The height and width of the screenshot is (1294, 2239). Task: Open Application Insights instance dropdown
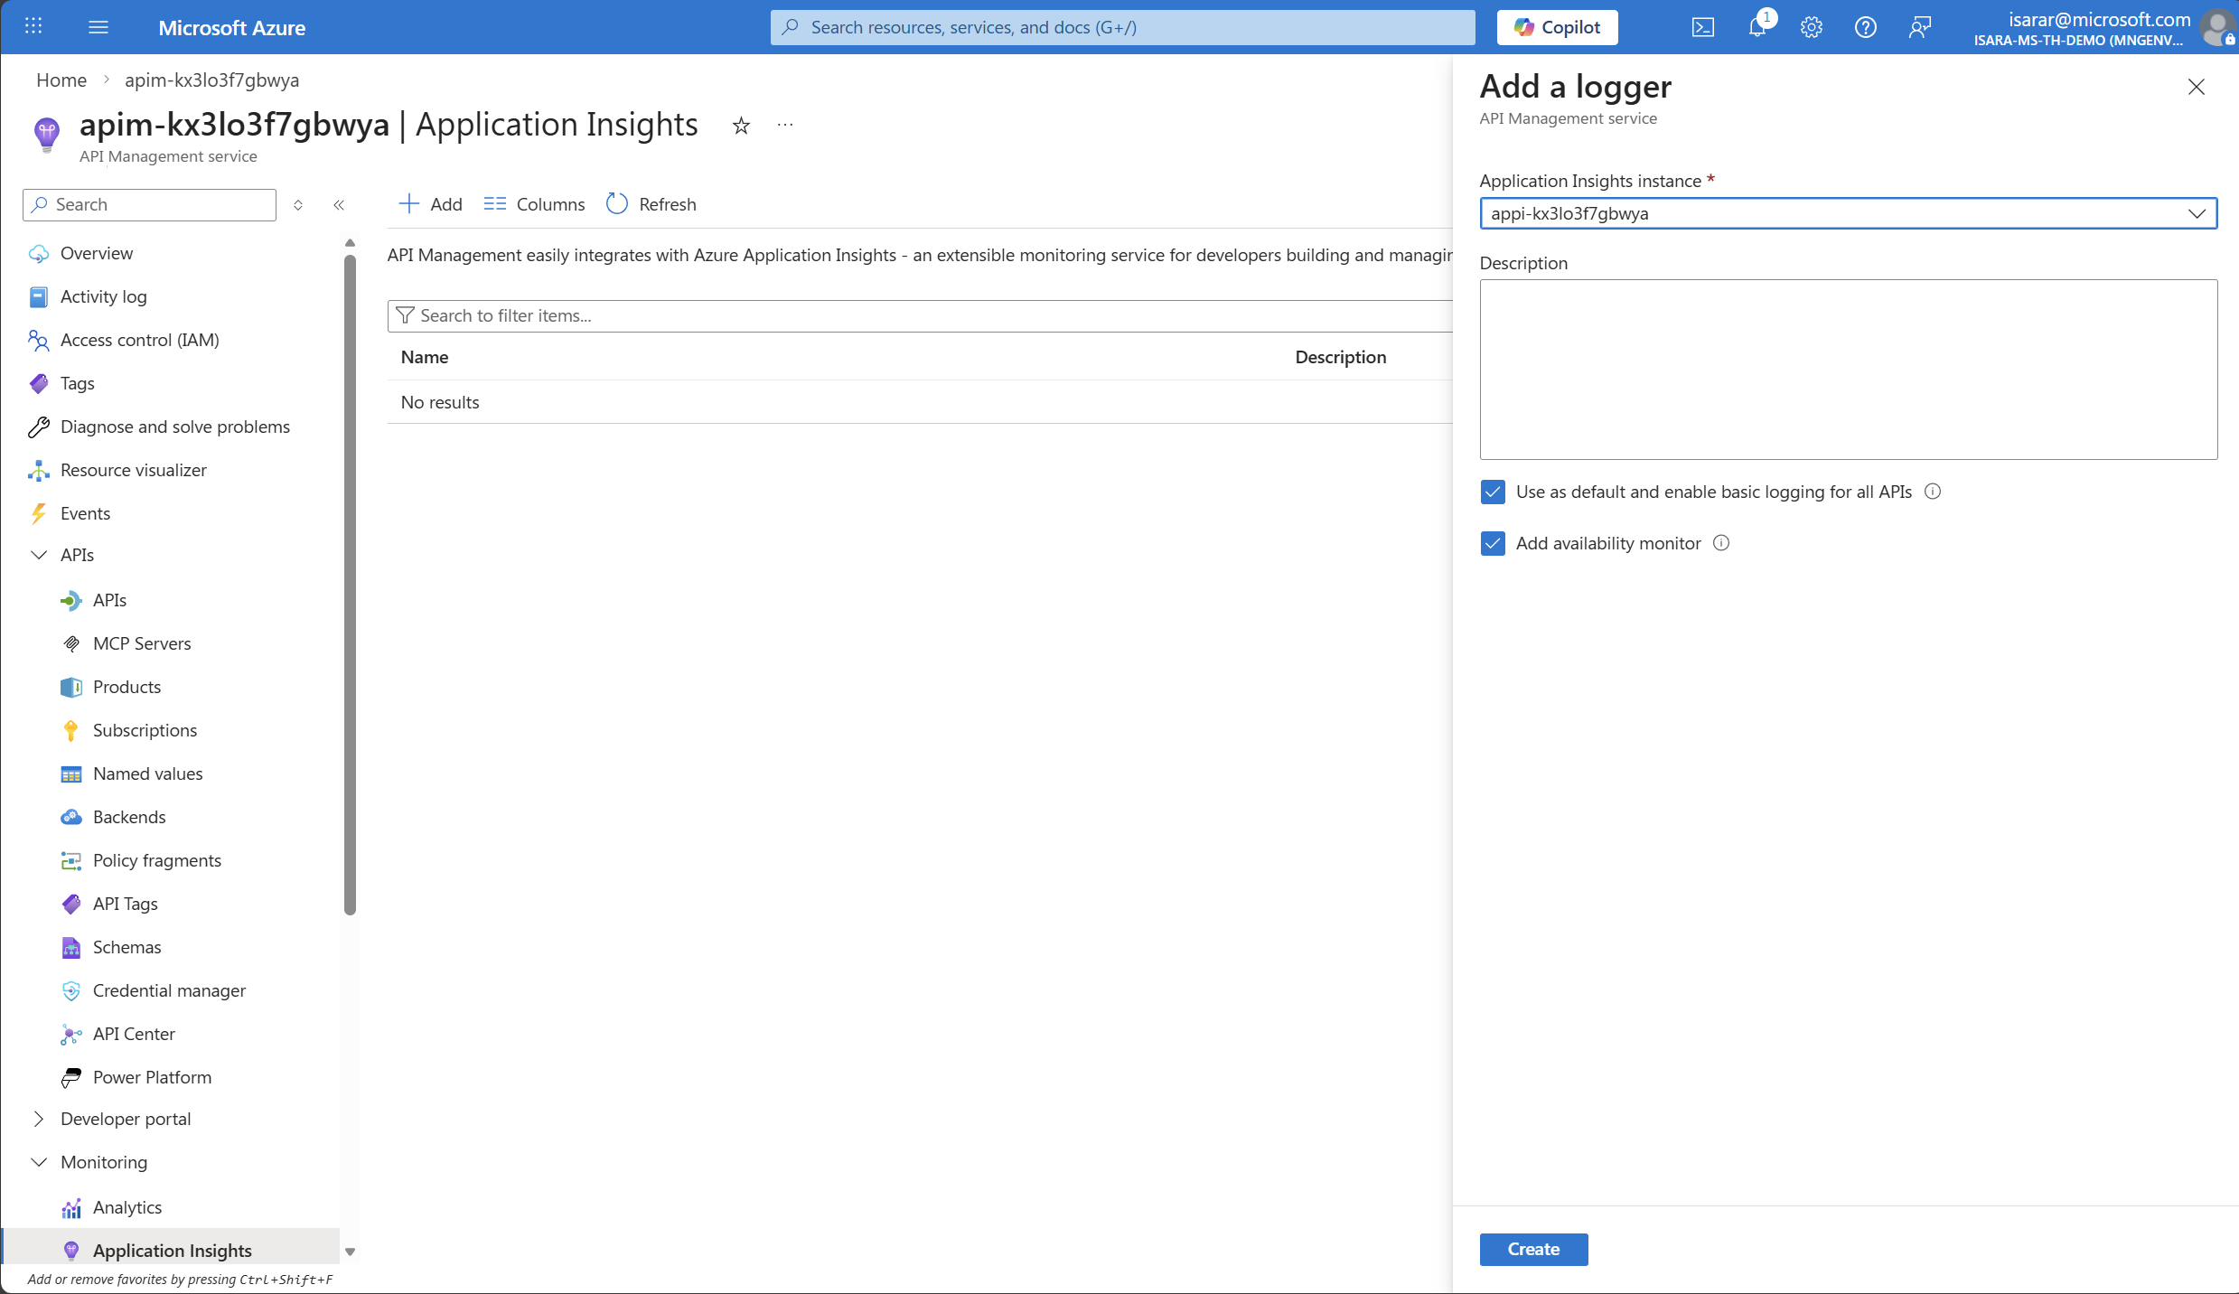pyautogui.click(x=1848, y=213)
